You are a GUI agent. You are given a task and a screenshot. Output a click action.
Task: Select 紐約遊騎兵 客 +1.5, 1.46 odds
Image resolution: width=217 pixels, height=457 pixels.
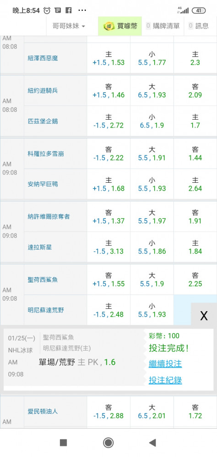(108, 90)
